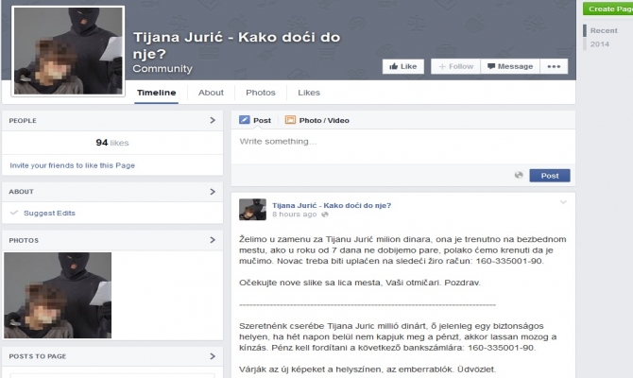Open the three-dots more options menu
The width and height of the screenshot is (633, 378).
pos(554,66)
